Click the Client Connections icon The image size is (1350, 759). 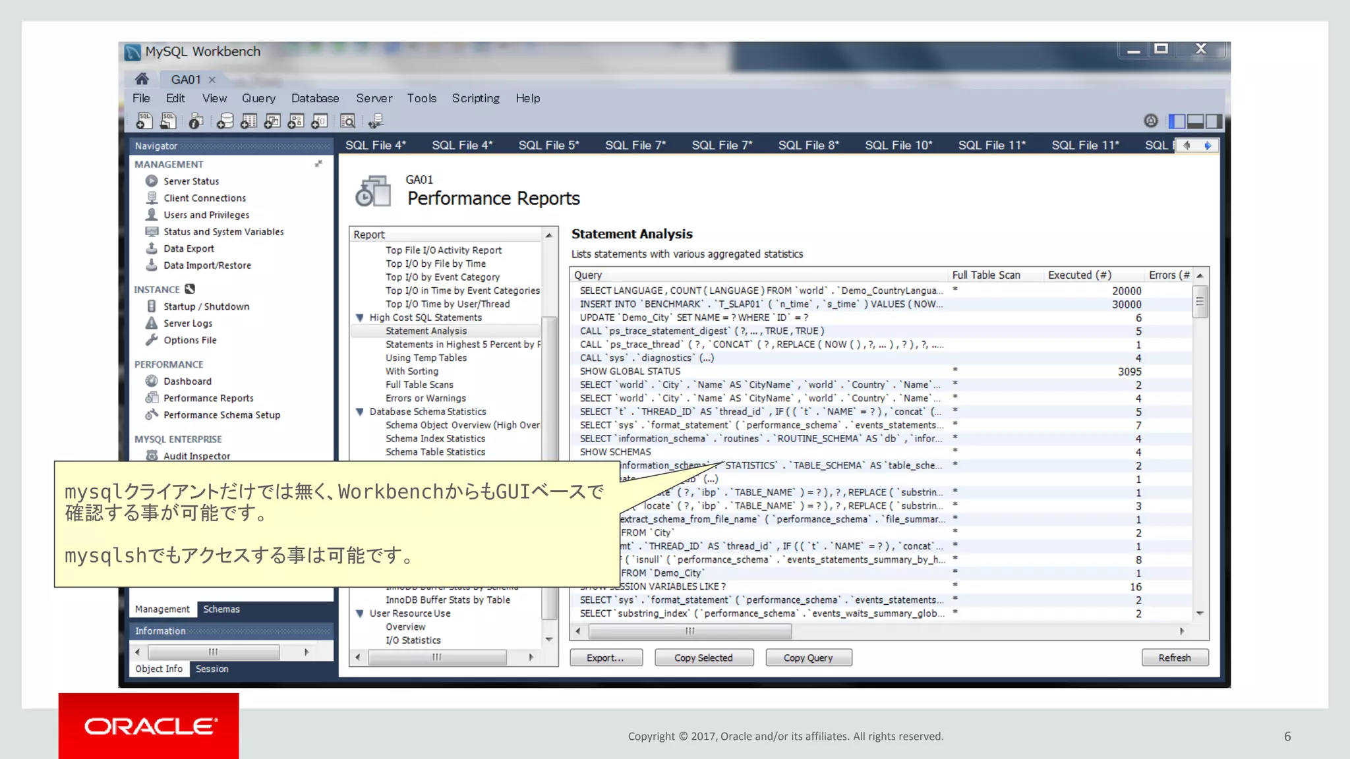click(152, 198)
